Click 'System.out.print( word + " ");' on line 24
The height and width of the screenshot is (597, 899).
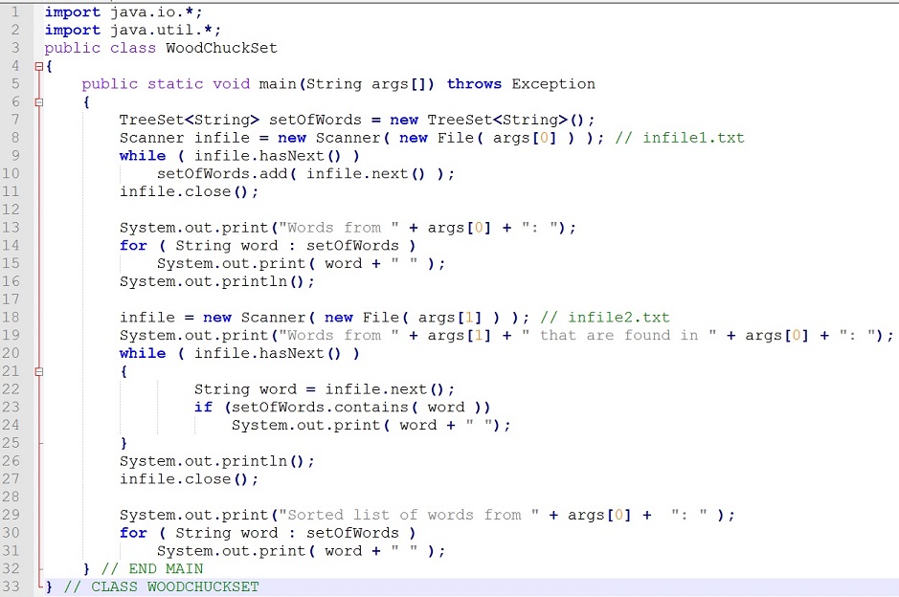coord(371,425)
